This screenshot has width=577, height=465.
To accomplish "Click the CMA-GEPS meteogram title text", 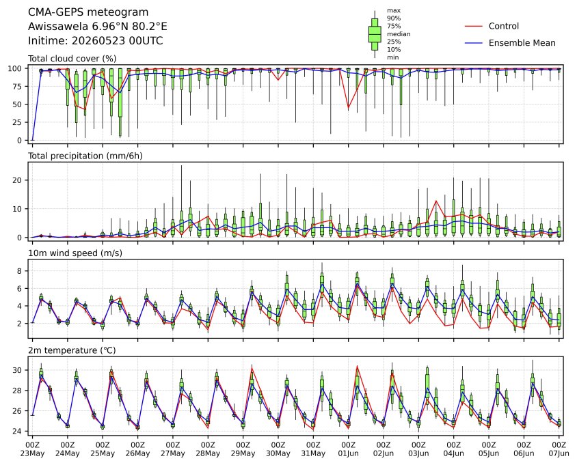I will click(x=88, y=12).
